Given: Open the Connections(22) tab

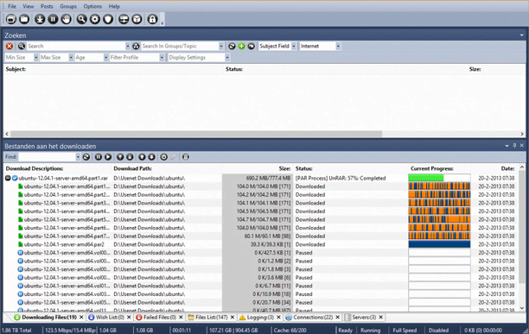Looking at the screenshot, I should 309,317.
